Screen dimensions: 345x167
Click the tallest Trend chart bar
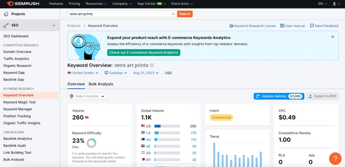pyautogui.click(x=214, y=155)
